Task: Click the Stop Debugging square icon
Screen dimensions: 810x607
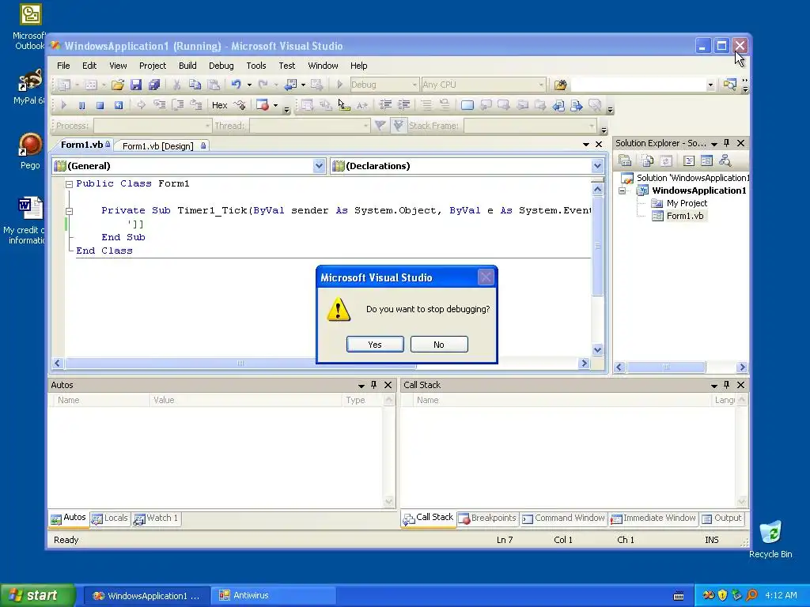Action: click(100, 105)
